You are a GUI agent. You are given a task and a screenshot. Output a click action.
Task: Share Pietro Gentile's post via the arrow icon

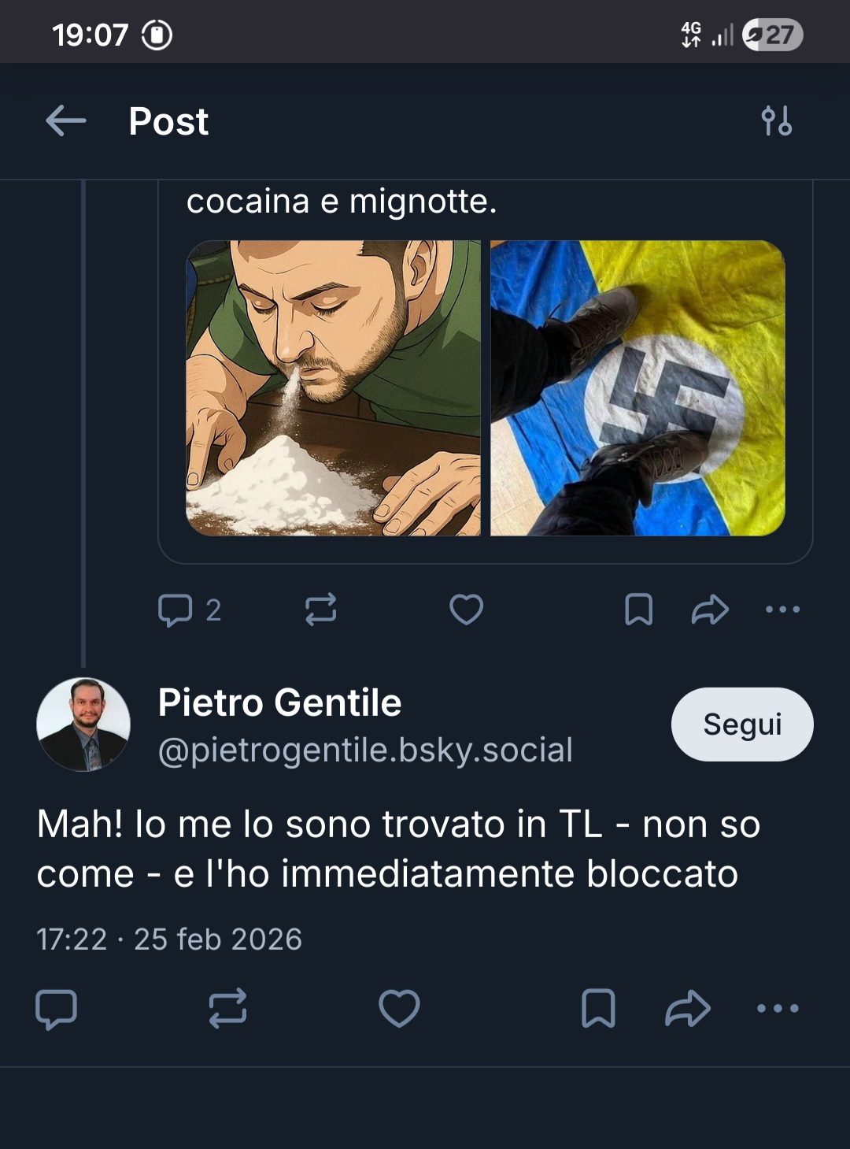click(x=688, y=1009)
